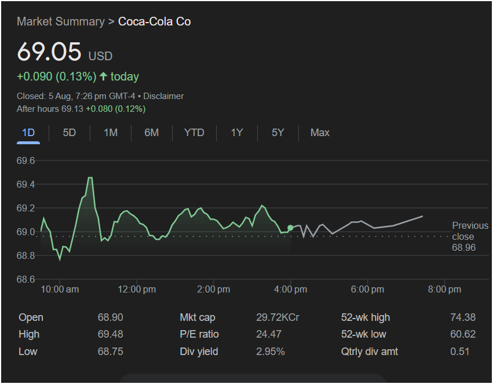This screenshot has height=384, width=493.
Task: Show the 6M price chart
Action: pyautogui.click(x=151, y=133)
